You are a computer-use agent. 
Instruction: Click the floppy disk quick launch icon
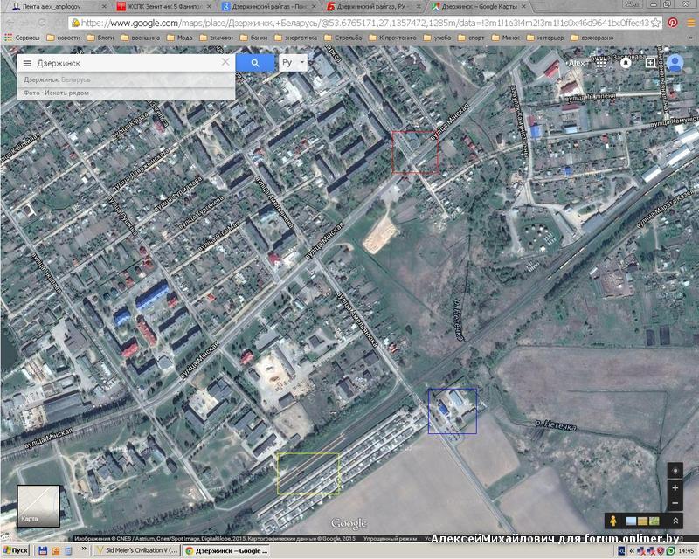43,551
